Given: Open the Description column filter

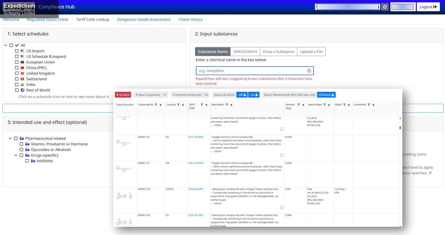Looking at the screenshot, I should (227, 105).
